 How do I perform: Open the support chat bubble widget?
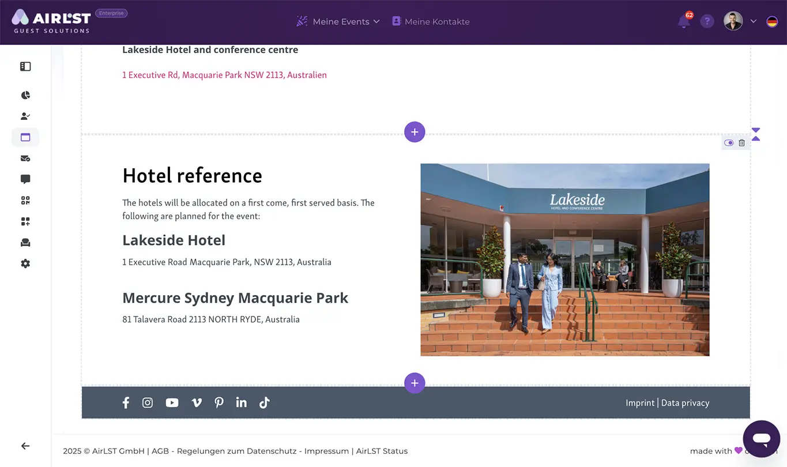tap(761, 439)
